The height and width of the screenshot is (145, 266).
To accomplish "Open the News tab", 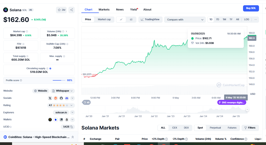I will pos(120,9).
